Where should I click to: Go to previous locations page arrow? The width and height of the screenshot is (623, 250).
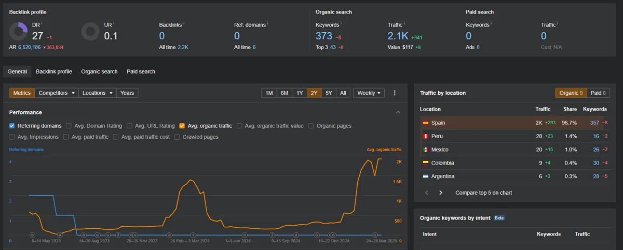(427, 193)
